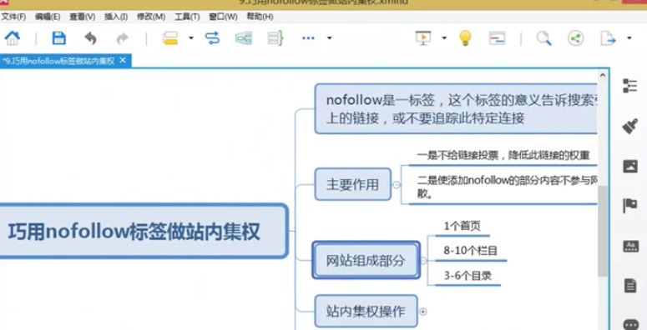Add a relationship line icon
This screenshot has height=330, width=647.
(x=212, y=38)
